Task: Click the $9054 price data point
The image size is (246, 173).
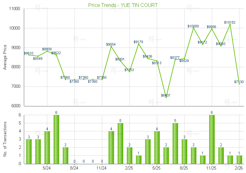Action: (111, 47)
